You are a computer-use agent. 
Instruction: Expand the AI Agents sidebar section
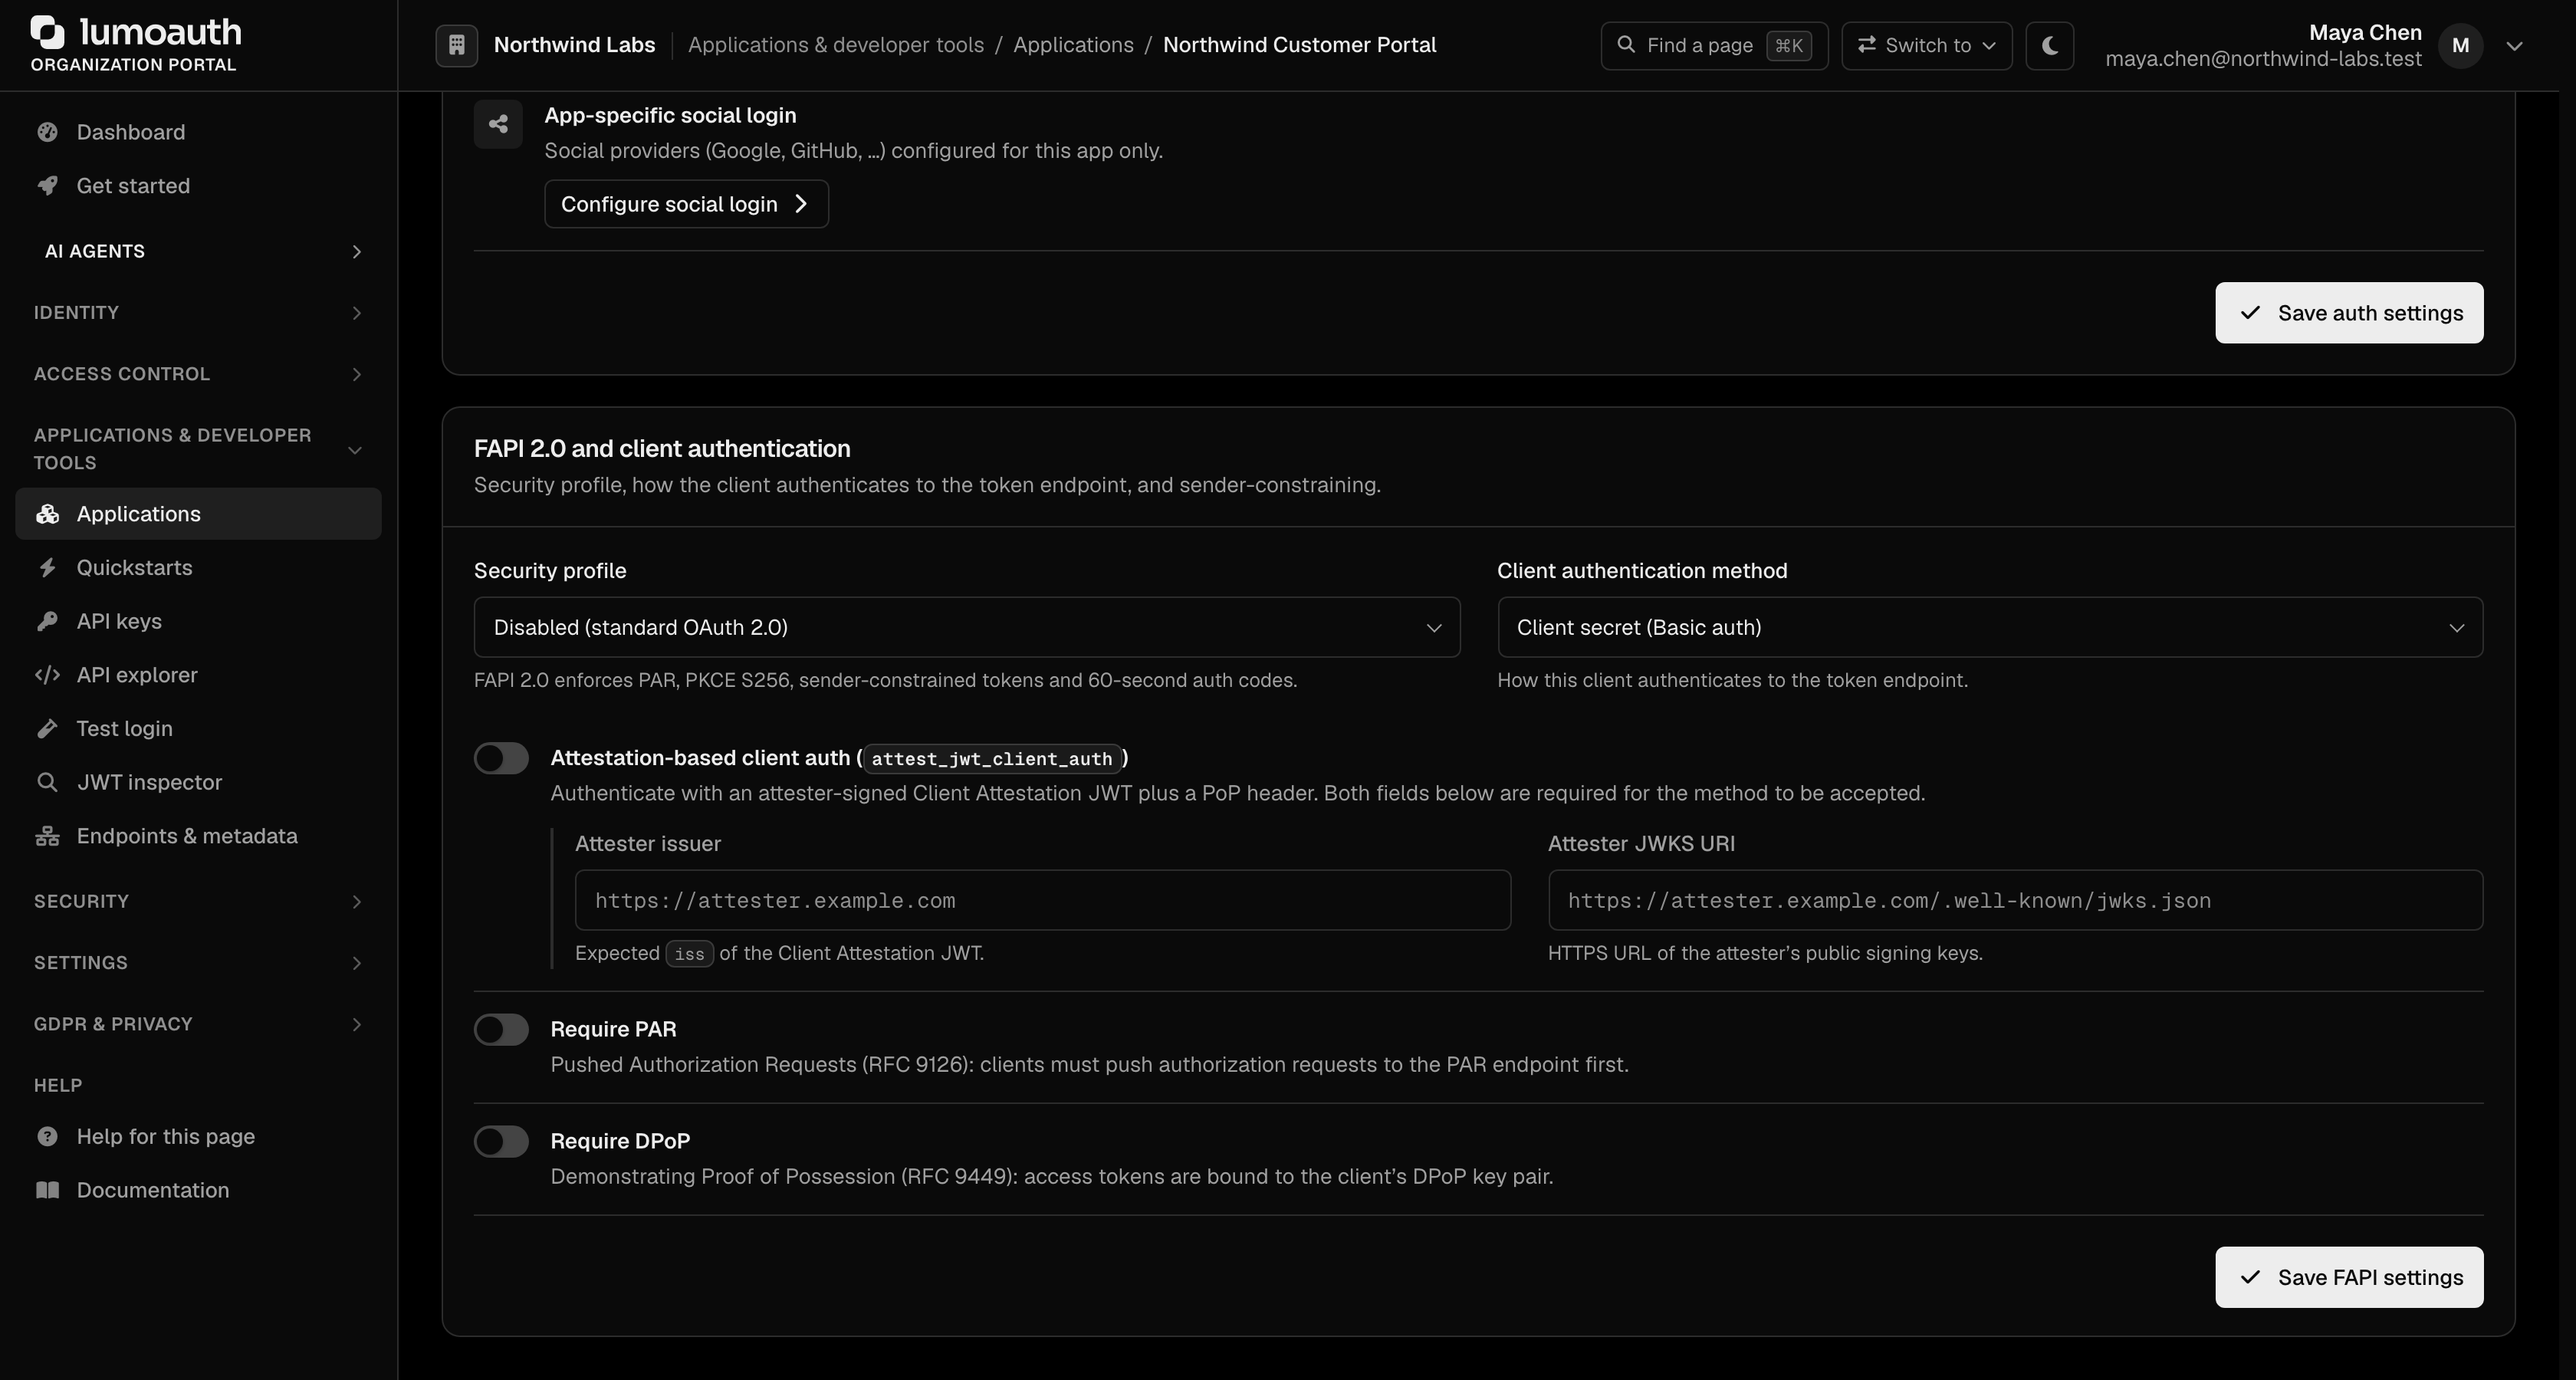click(x=198, y=251)
